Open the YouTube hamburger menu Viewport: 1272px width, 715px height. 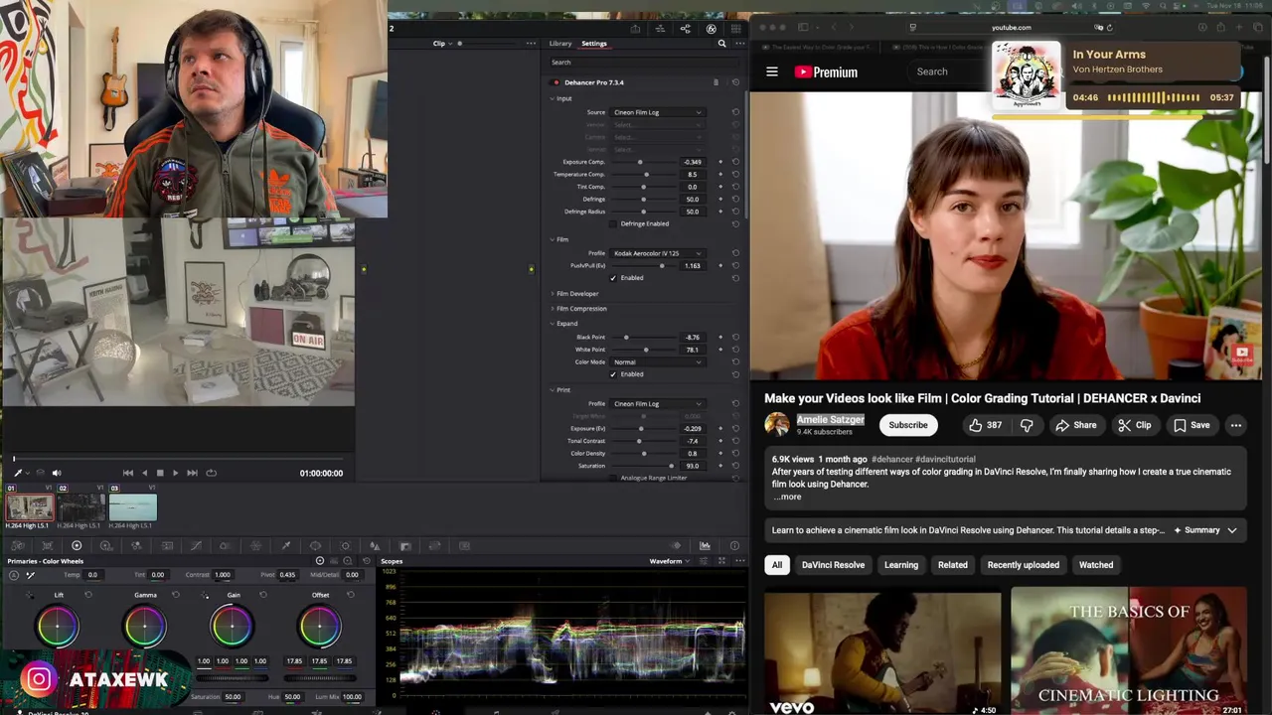(772, 71)
